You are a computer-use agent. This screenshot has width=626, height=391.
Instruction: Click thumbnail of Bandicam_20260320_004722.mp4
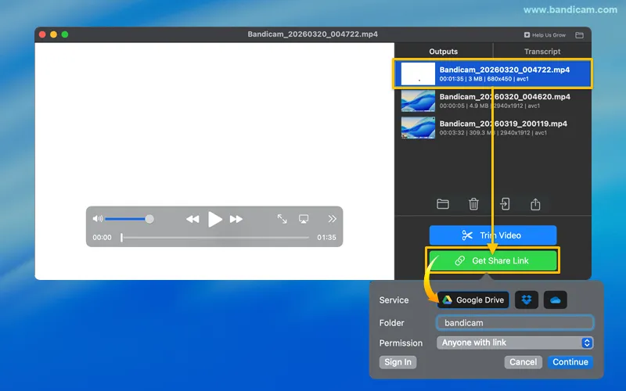(x=418, y=74)
